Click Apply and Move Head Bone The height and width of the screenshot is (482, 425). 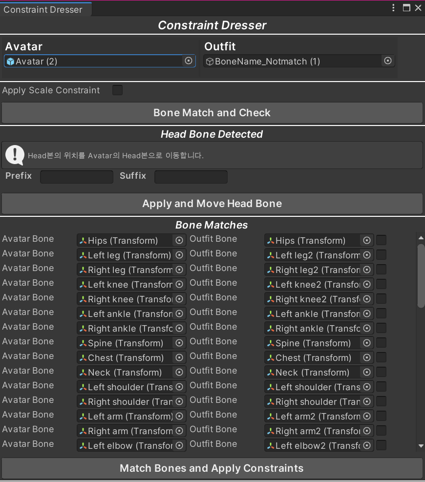[x=212, y=204]
